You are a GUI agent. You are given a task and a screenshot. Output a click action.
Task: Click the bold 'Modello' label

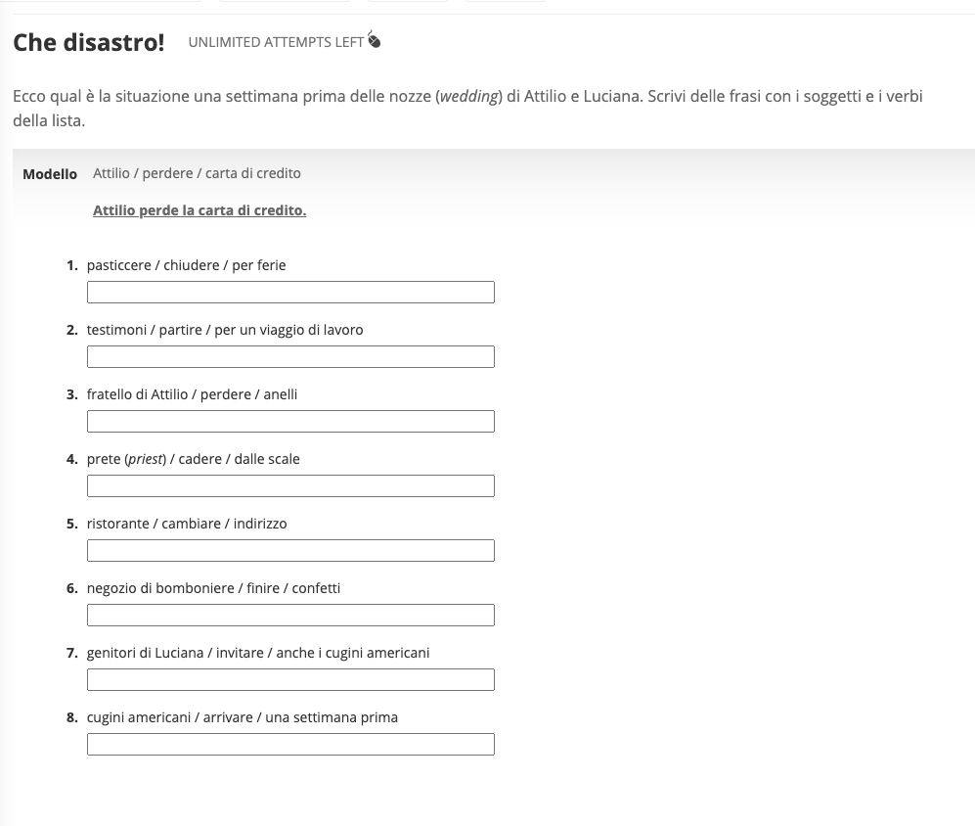point(50,173)
